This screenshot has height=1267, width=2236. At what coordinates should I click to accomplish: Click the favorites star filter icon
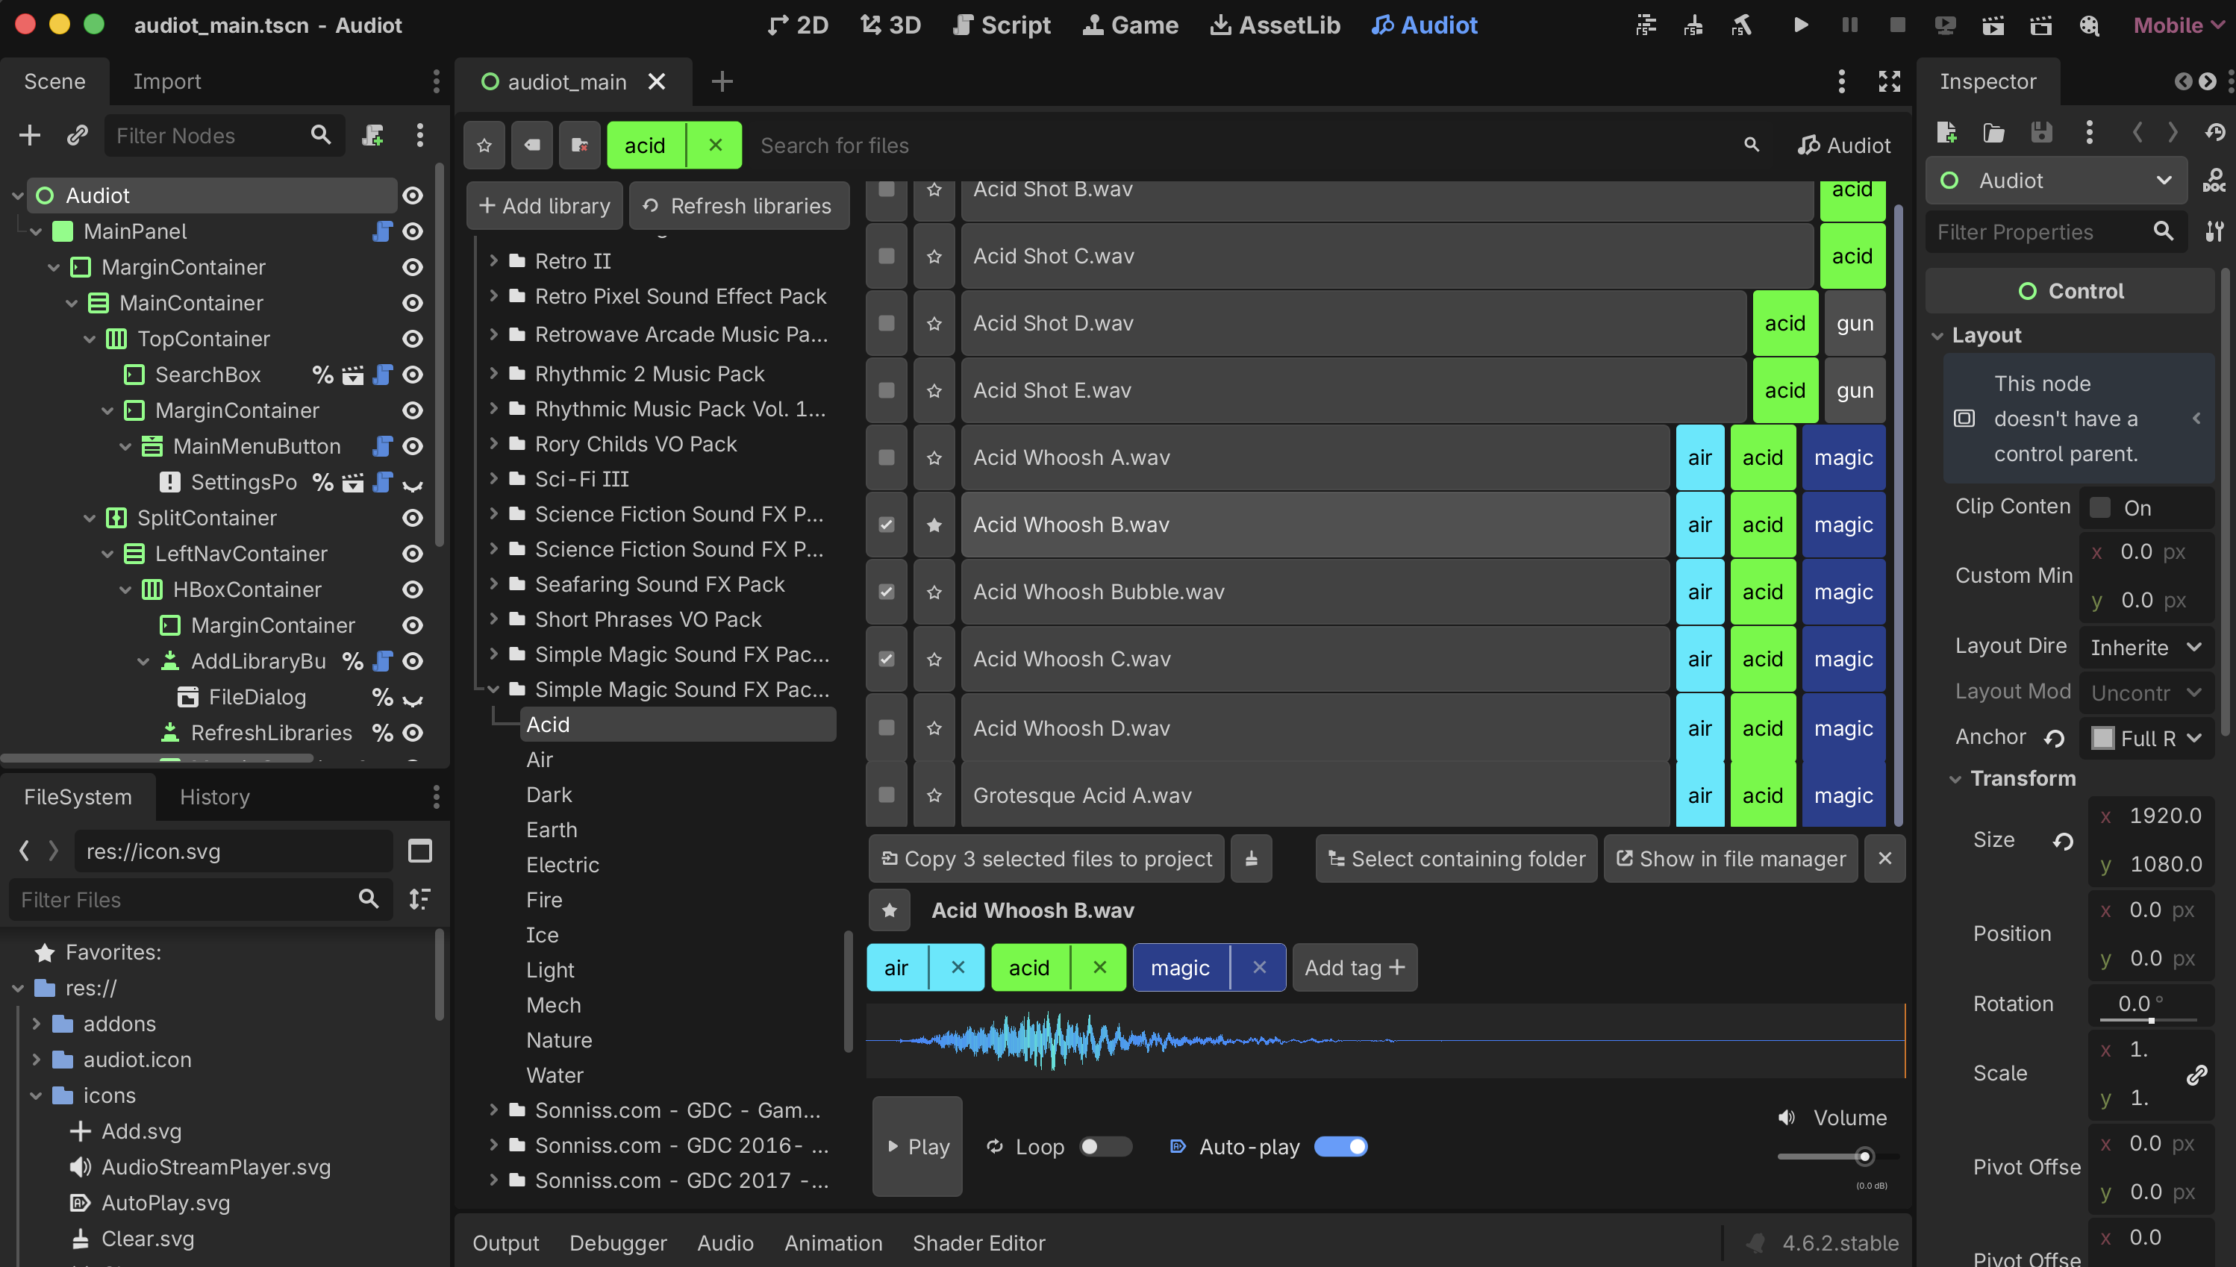[484, 146]
